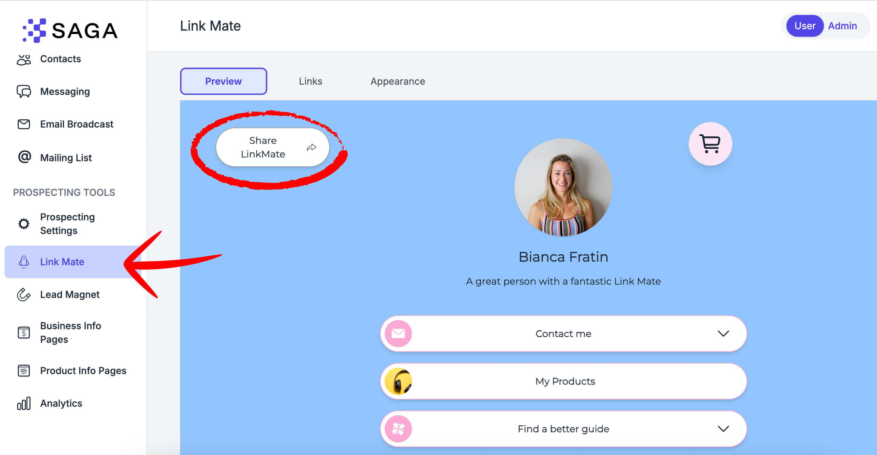Viewport: 877px width, 455px height.
Task: Click the PROSPECTING TOOLS section heading
Action: (x=64, y=192)
